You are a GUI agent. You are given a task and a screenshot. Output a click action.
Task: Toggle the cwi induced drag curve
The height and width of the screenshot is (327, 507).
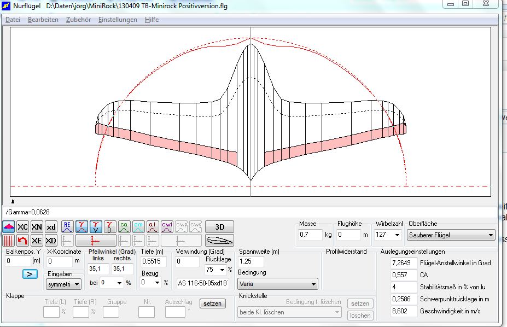point(167,227)
